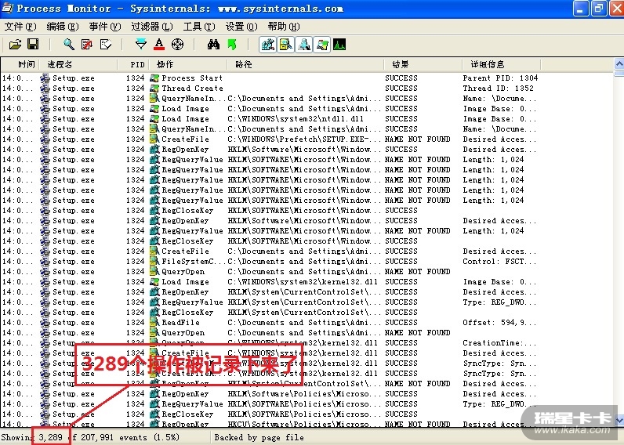Screen dimensions: 624x445
Task: Clear the display with the eraser icon
Action: coord(106,44)
